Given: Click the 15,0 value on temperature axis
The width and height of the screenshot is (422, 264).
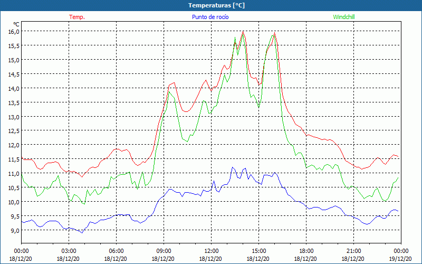Looking at the screenshot, I should tap(14, 60).
